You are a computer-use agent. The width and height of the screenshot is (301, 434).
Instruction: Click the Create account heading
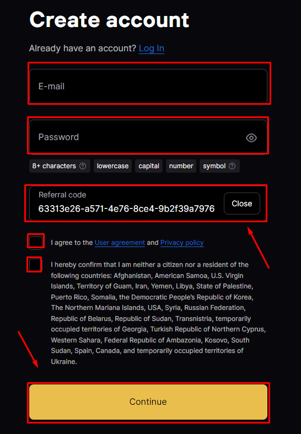[109, 20]
